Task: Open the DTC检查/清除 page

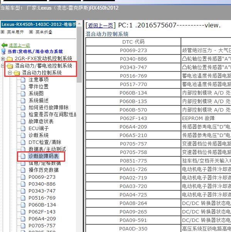Action: point(45,142)
